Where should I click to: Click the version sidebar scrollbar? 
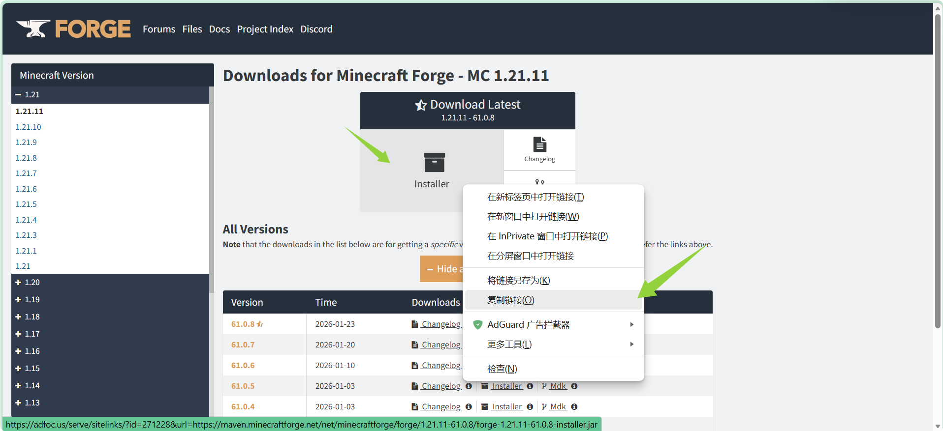click(x=212, y=189)
